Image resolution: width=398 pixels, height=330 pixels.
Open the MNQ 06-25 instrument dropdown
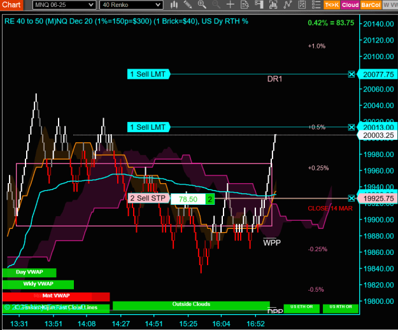64,5
